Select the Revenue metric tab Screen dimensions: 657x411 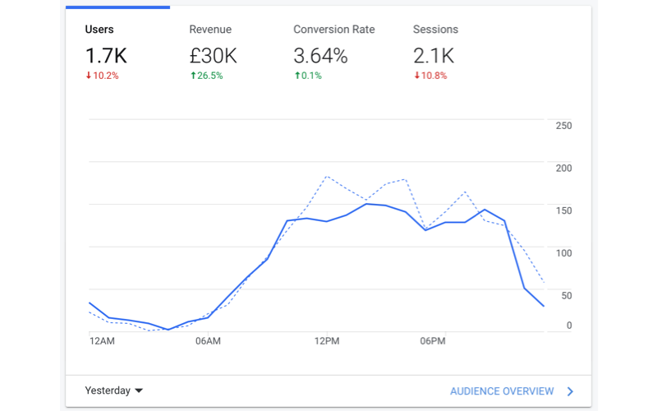point(210,30)
